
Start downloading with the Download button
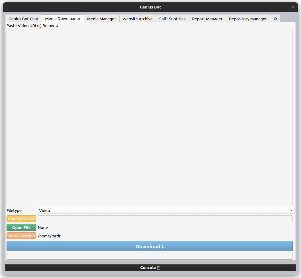click(x=150, y=246)
